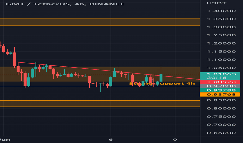This screenshot has height=143, width=243.
Task: Click the 0.65000 price axis tick
Action: [x=221, y=133]
